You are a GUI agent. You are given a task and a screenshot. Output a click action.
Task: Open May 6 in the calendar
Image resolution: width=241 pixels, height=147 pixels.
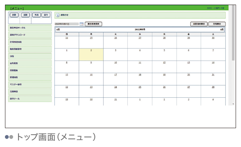[x=188, y=50]
